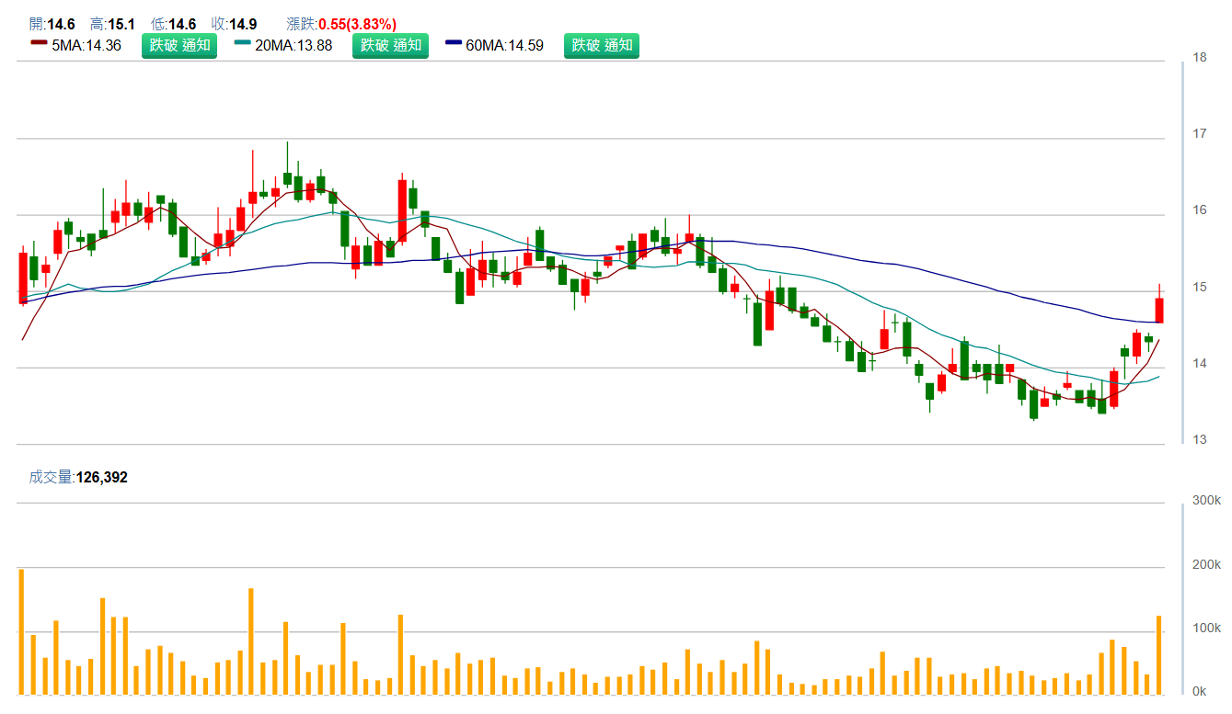Click the price axis label 15
Screen dimensions: 1232x714
[1200, 287]
